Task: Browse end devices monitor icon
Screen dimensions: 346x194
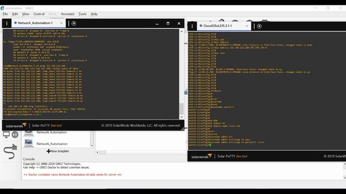Action: pyautogui.click(x=6, y=134)
